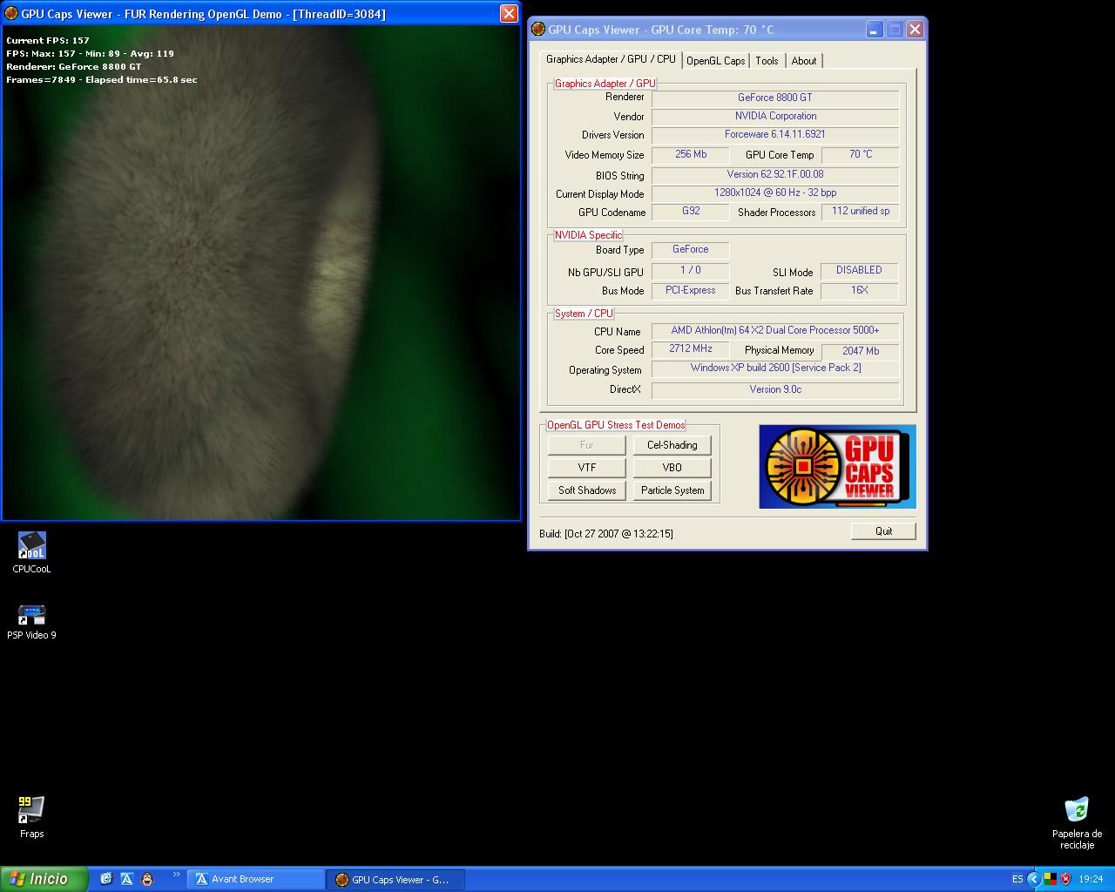Open the Tools tab

point(767,61)
